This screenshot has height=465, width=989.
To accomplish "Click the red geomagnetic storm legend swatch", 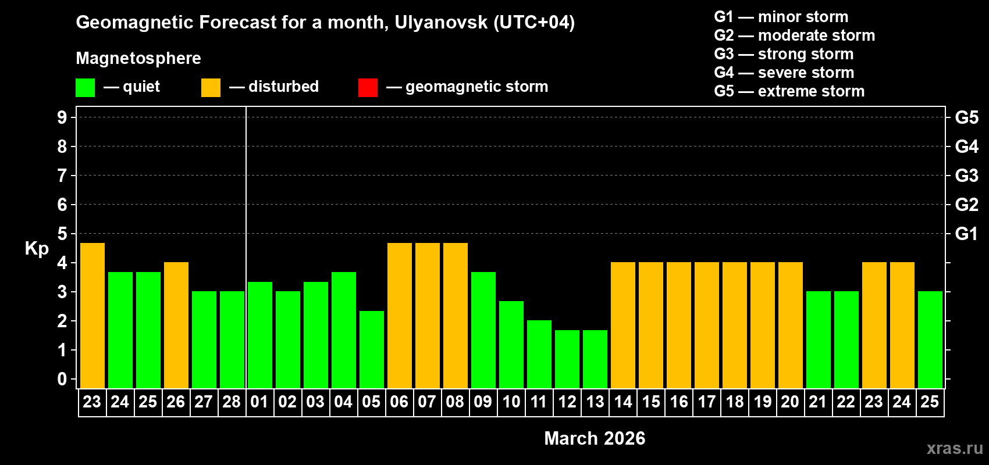I will coord(368,88).
